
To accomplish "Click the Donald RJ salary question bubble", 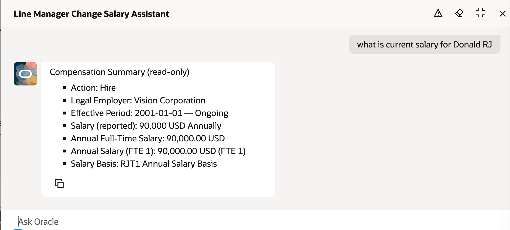I will click(x=424, y=44).
